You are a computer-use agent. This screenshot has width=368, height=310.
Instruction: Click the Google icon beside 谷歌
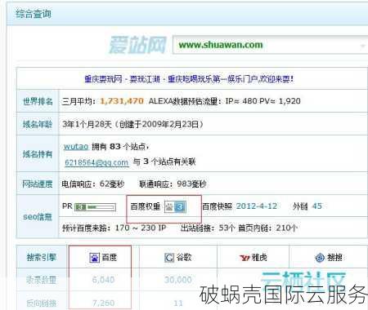(x=169, y=257)
